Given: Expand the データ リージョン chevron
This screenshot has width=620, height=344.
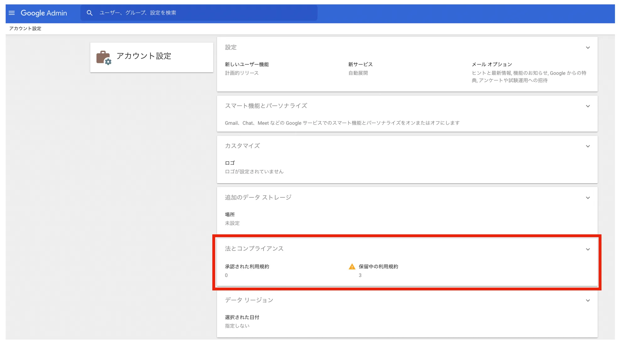Looking at the screenshot, I should 588,300.
